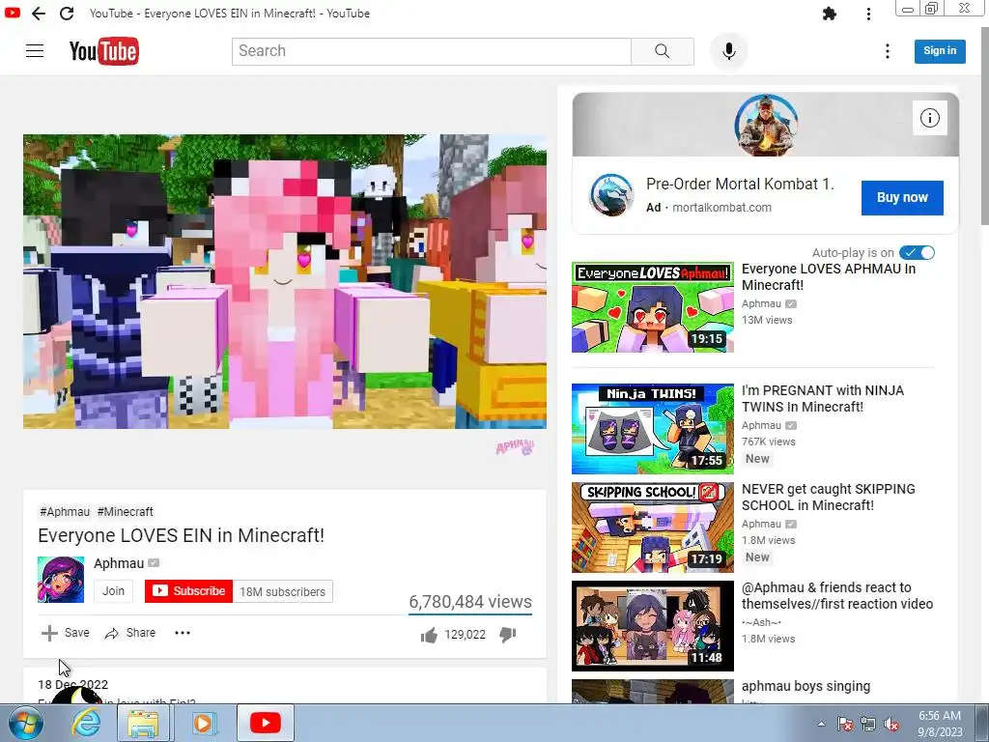This screenshot has height=742, width=989.
Task: Click the Share arrow icon
Action: 112,634
